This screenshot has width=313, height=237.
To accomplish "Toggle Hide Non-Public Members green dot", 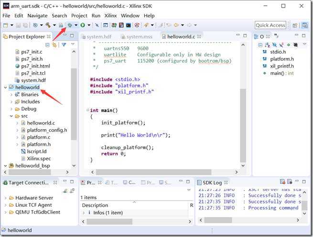I will (289, 45).
